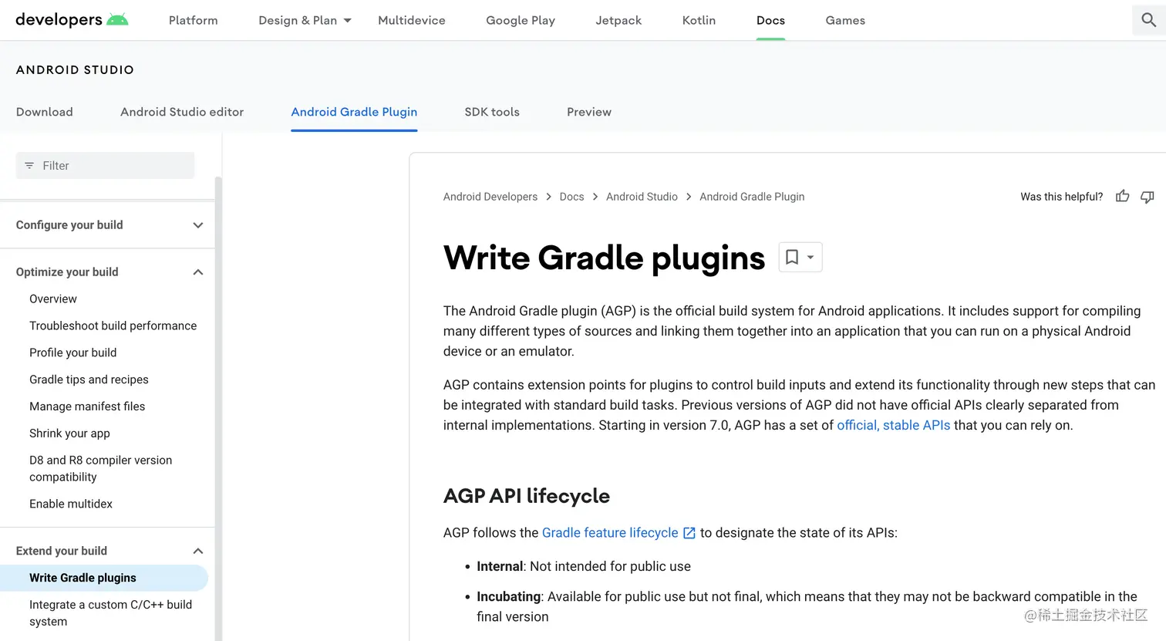This screenshot has width=1166, height=641.
Task: Open Shrink your app page
Action: (69, 434)
